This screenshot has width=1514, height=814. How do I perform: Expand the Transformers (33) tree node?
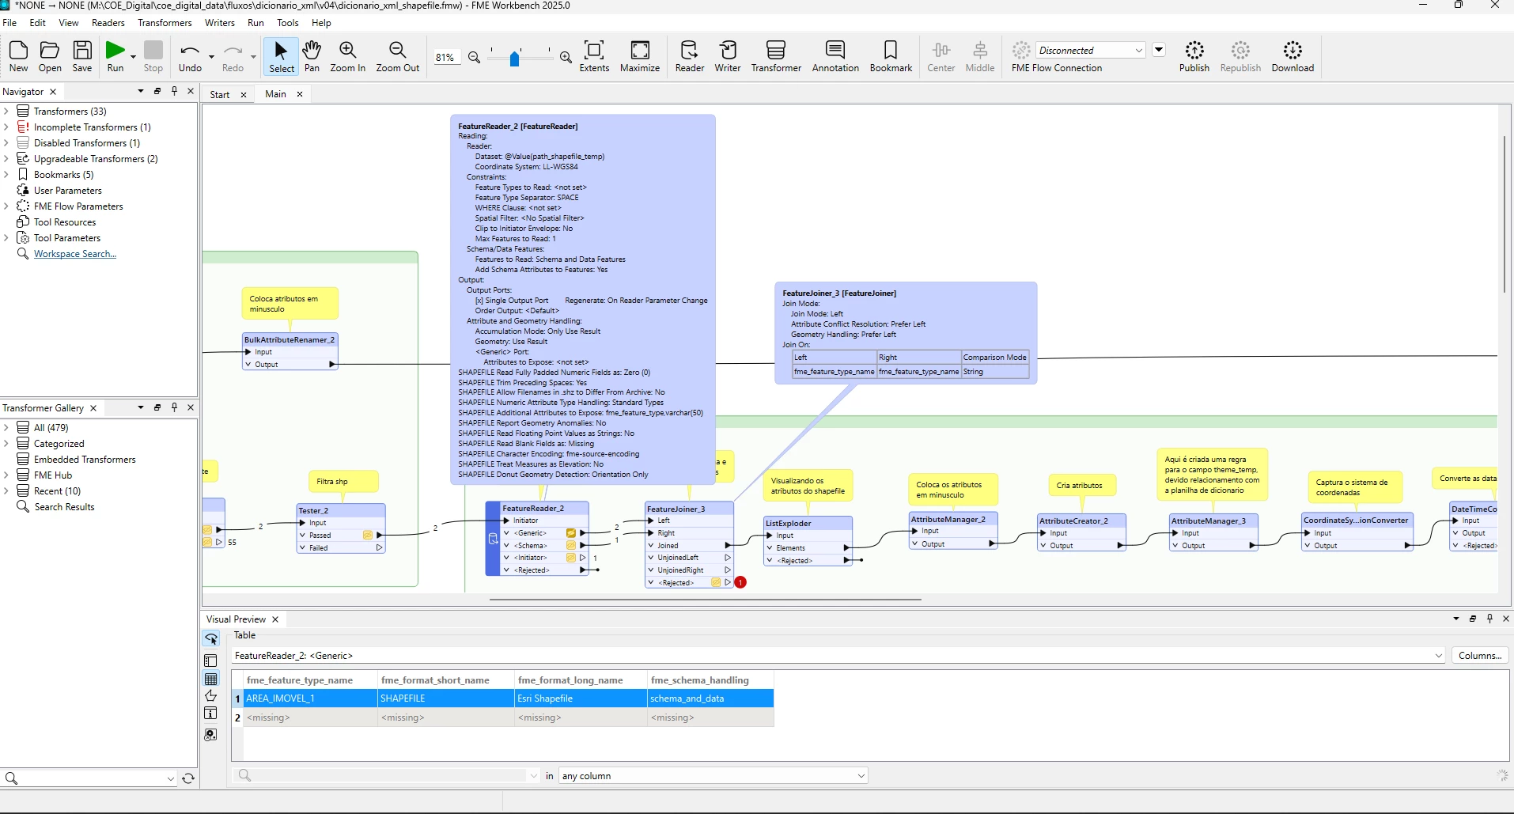pos(6,112)
